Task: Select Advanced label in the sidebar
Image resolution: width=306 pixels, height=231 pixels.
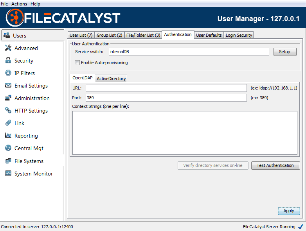Action: pyautogui.click(x=26, y=48)
